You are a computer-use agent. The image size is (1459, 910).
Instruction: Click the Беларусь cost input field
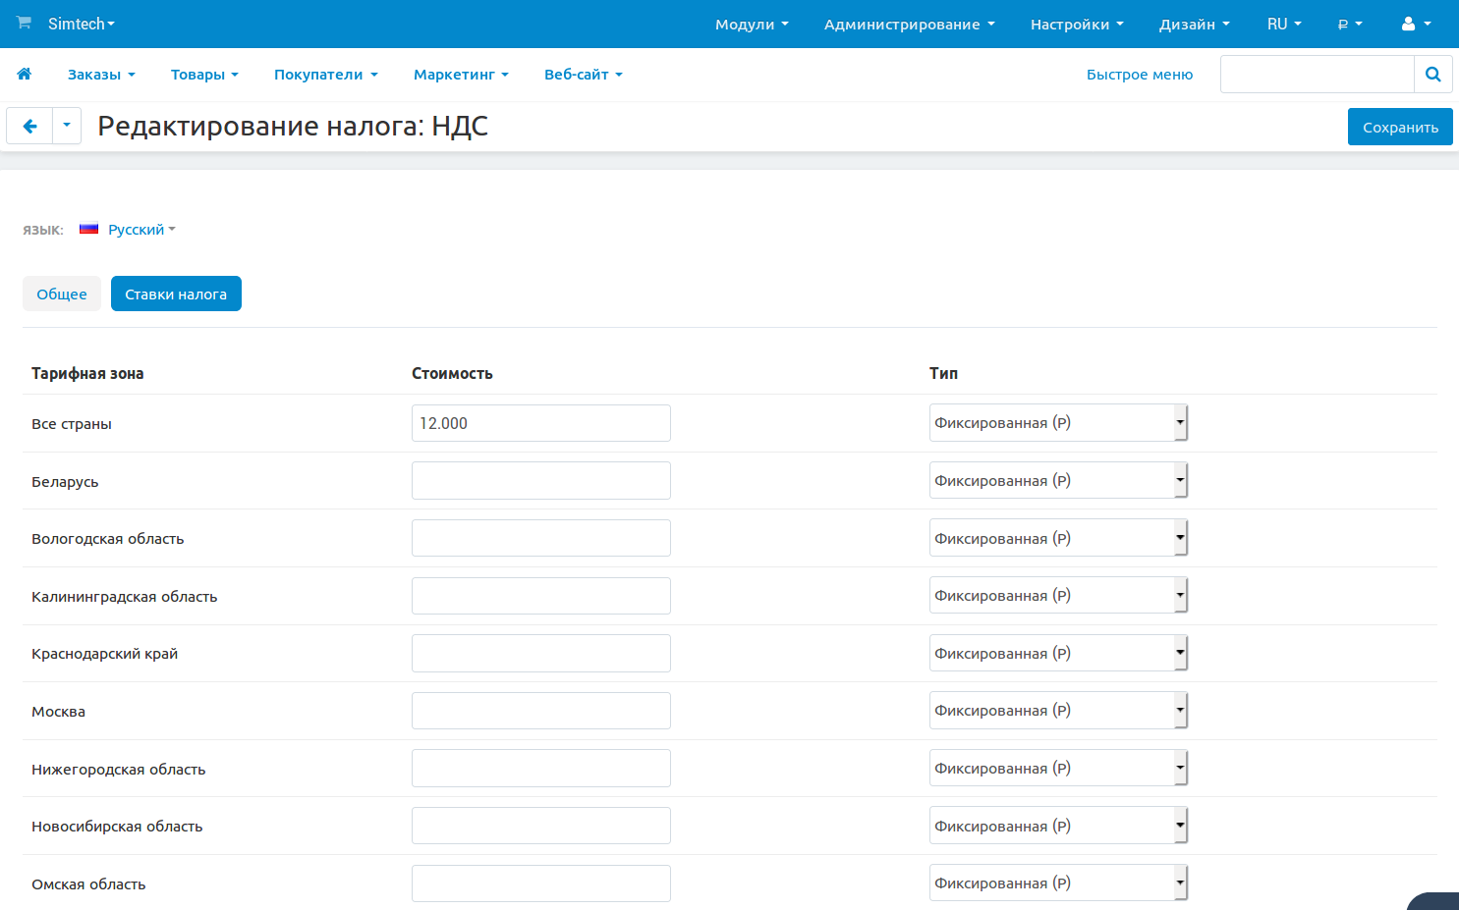[x=540, y=481]
